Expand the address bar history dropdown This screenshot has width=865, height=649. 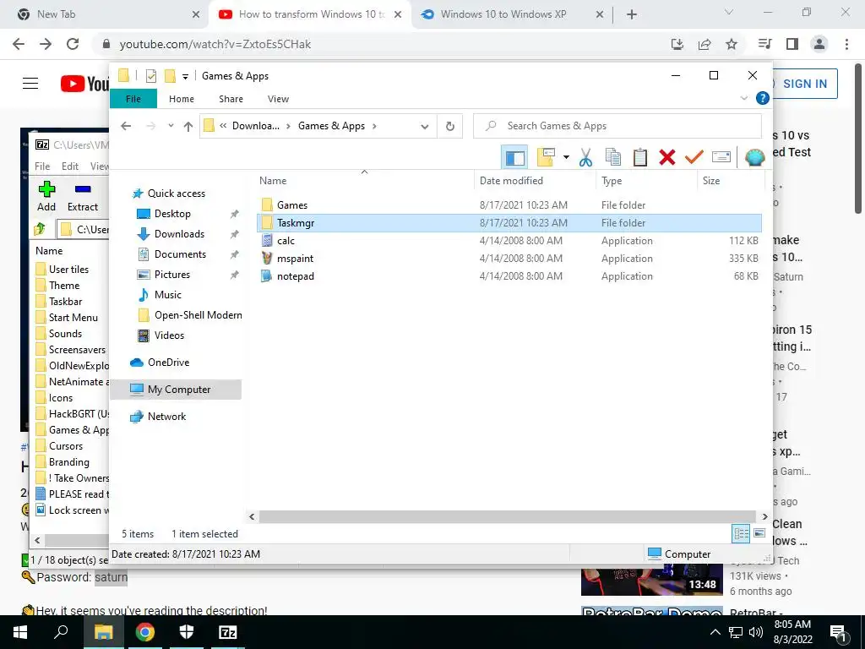(424, 127)
